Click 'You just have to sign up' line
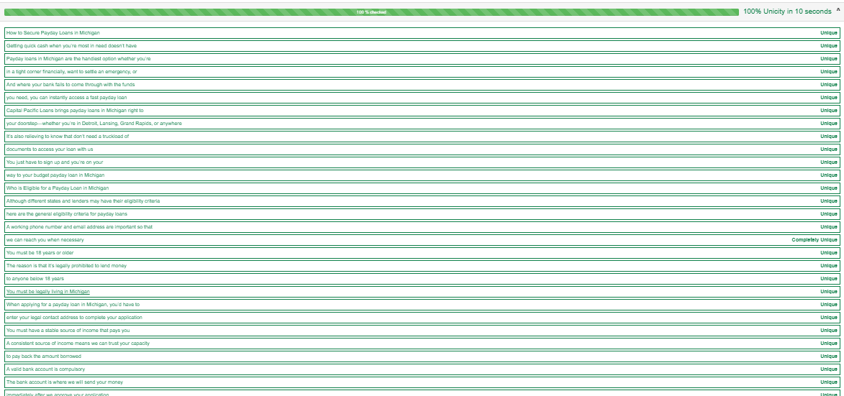The width and height of the screenshot is (844, 396). [422, 162]
